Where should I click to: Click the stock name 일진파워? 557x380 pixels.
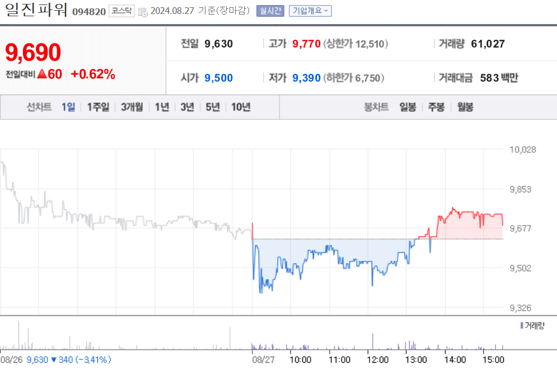[x=36, y=10]
